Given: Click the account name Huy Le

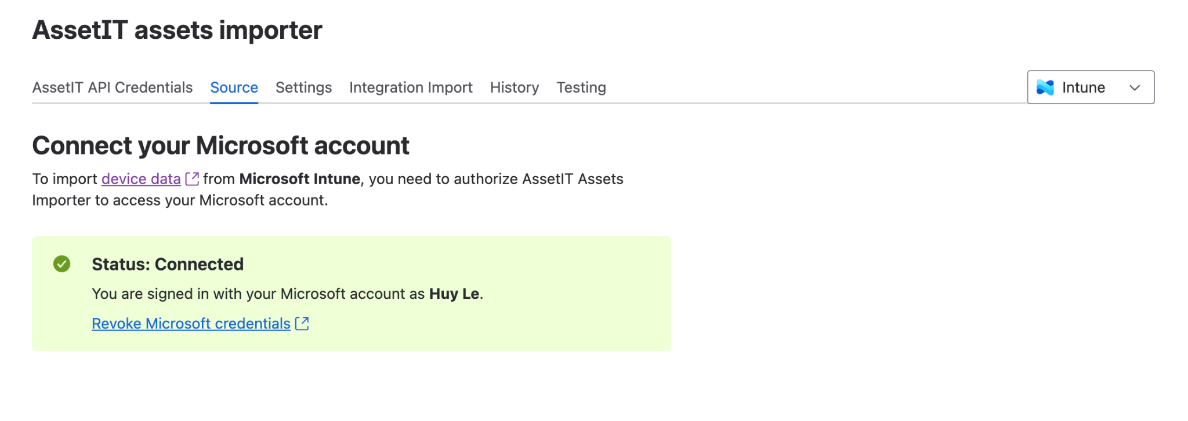Looking at the screenshot, I should (454, 294).
